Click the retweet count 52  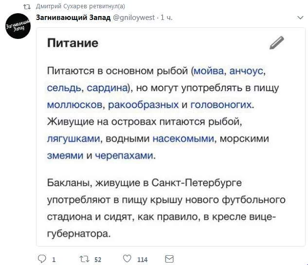[98, 260]
